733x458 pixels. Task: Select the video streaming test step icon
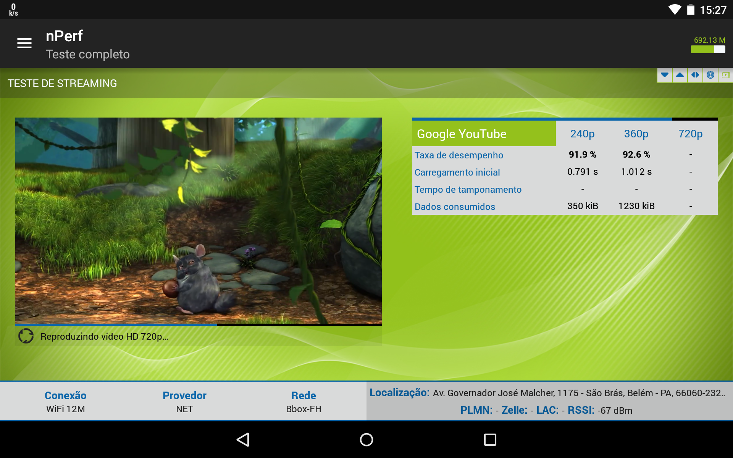coord(726,75)
